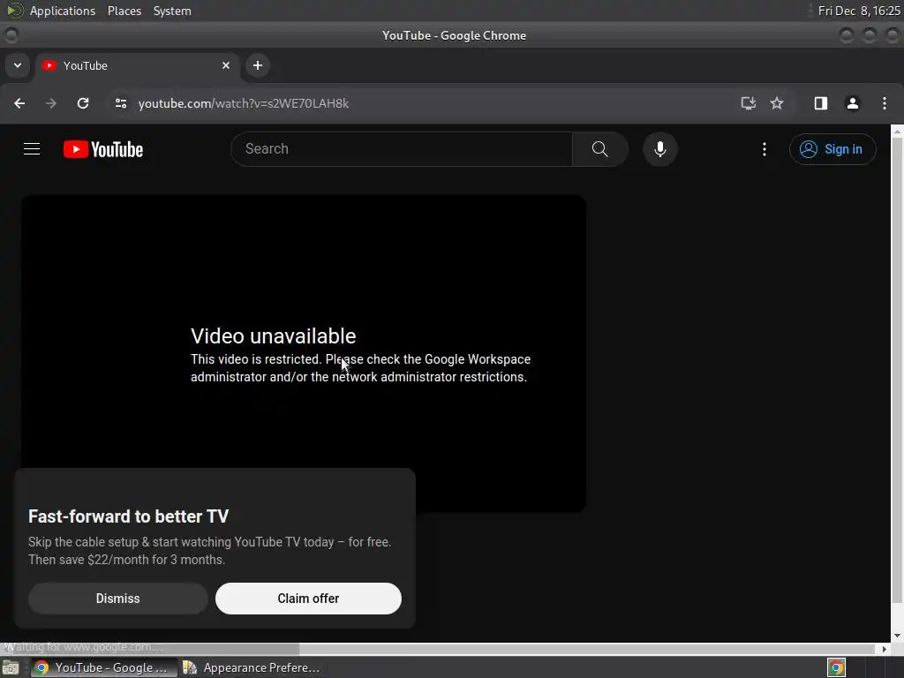This screenshot has height=678, width=904.
Task: Focus the YouTube Search field
Action: [402, 148]
